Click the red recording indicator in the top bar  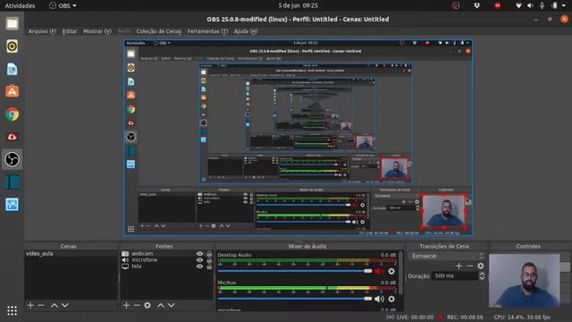[497, 5]
